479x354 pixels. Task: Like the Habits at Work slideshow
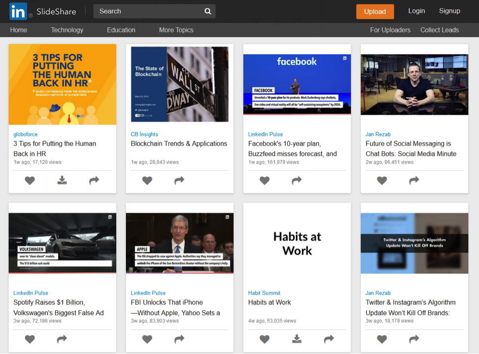(x=264, y=339)
